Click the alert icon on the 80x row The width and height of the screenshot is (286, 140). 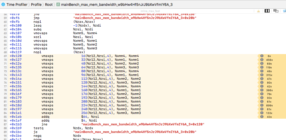pyautogui.click(x=262, y=83)
